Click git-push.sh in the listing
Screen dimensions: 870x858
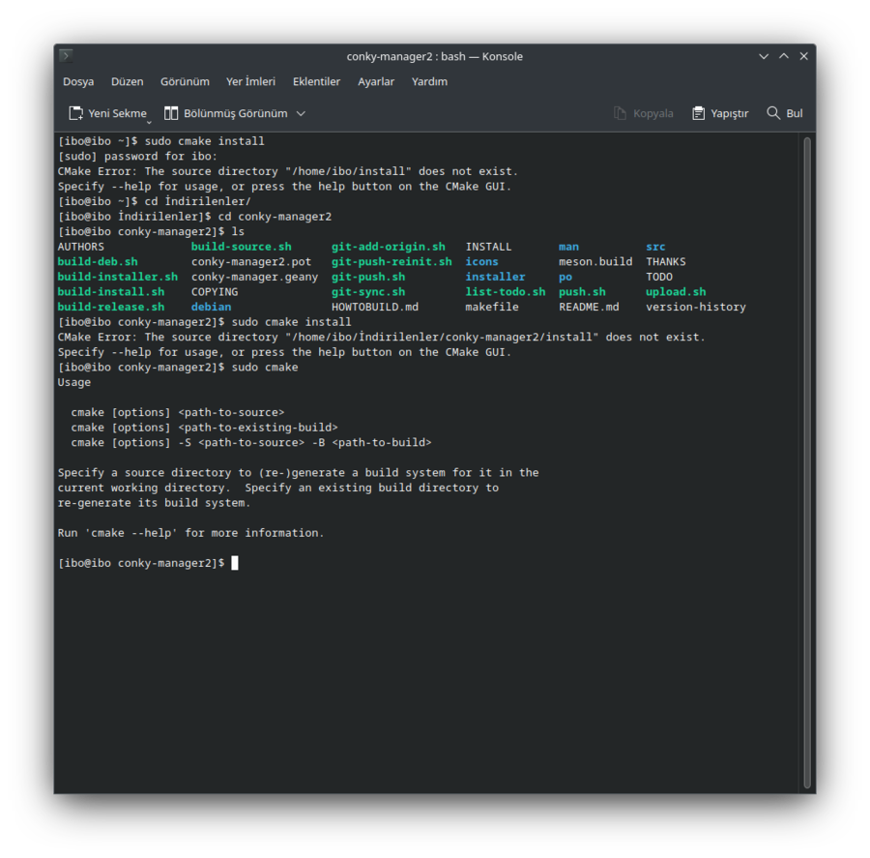tap(368, 277)
